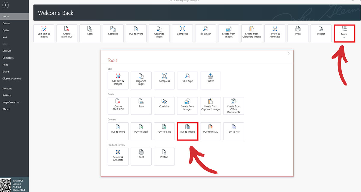
Task: Open the Organize Pages tool
Action: coord(141,80)
